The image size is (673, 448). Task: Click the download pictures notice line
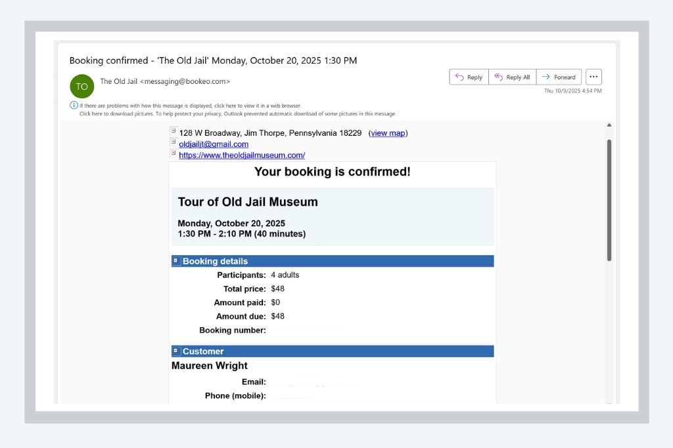pyautogui.click(x=238, y=113)
